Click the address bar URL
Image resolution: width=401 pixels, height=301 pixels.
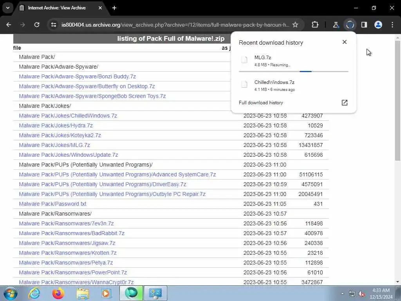pos(175,25)
